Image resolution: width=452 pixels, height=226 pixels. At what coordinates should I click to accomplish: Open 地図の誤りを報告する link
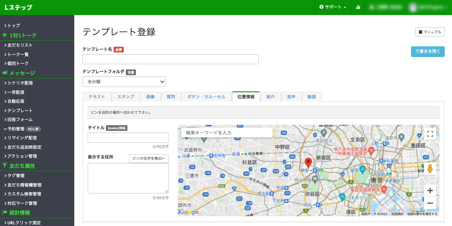(x=422, y=214)
